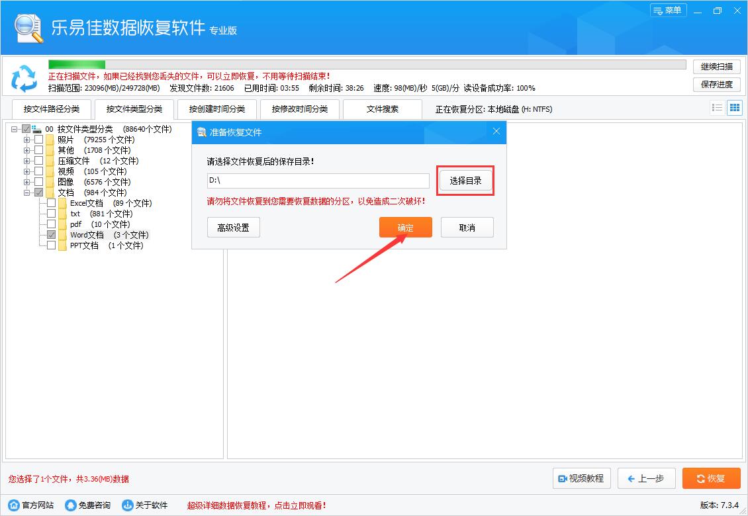Switch to 文件搜索 tab
The image size is (748, 516).
383,109
